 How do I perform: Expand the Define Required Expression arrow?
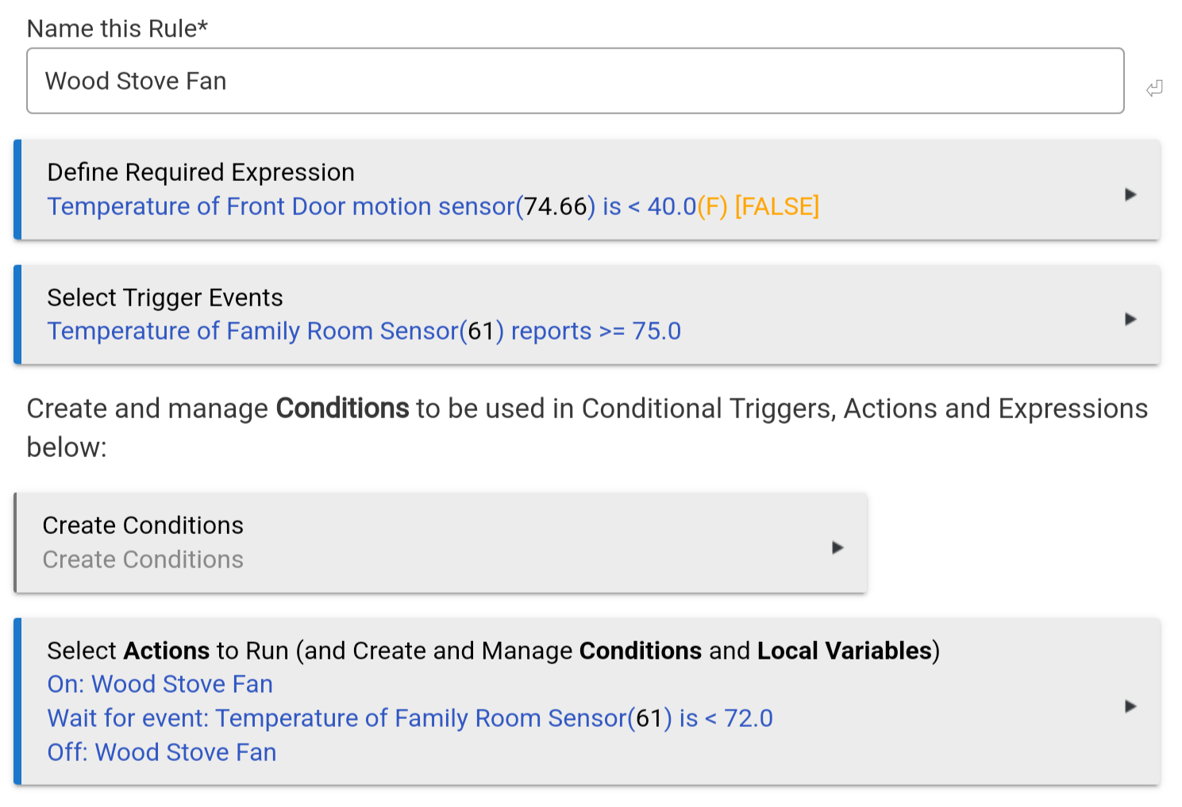[x=1130, y=194]
